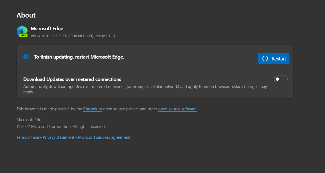Click the Microsoft Edge text above the copyright
The height and width of the screenshot is (173, 325).
click(x=30, y=120)
